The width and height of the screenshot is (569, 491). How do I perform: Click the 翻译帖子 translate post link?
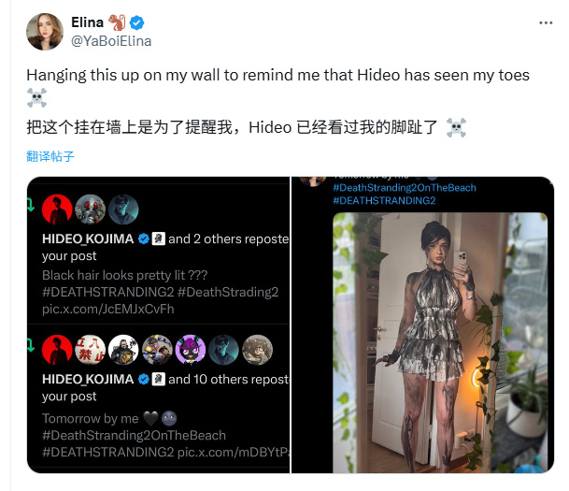tap(50, 156)
